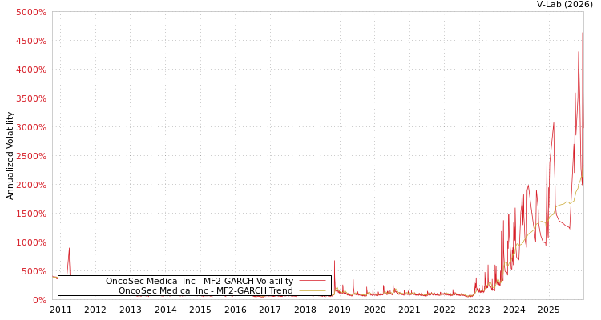
Task: Click the 2025 x-axis label
Action: click(549, 310)
